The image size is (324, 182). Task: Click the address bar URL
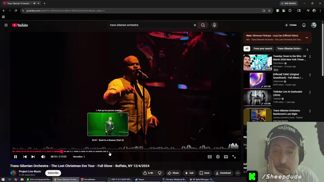point(65,11)
